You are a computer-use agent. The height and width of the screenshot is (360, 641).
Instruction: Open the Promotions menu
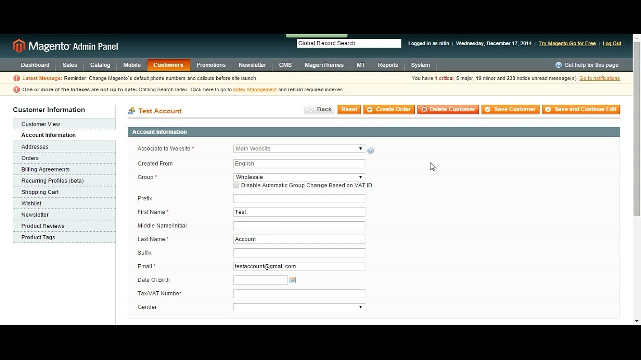coord(211,65)
